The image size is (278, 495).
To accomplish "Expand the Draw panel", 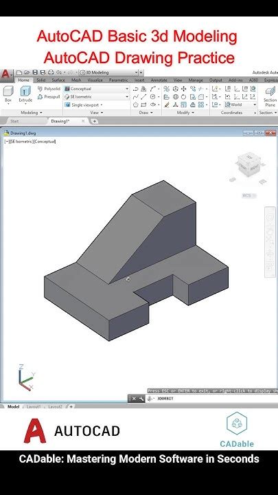I will (x=146, y=113).
